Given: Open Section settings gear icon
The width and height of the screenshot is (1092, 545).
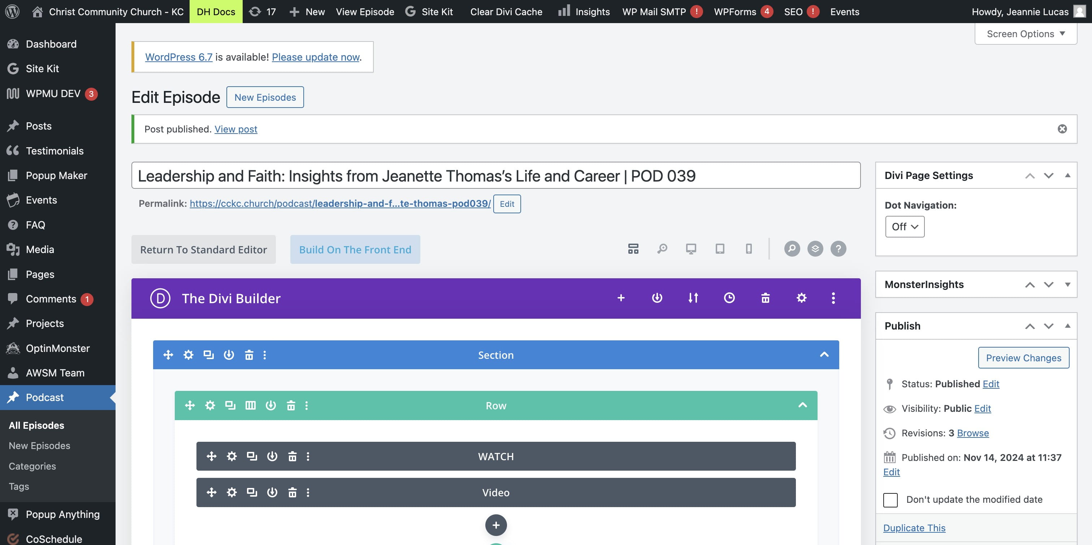Looking at the screenshot, I should 188,355.
